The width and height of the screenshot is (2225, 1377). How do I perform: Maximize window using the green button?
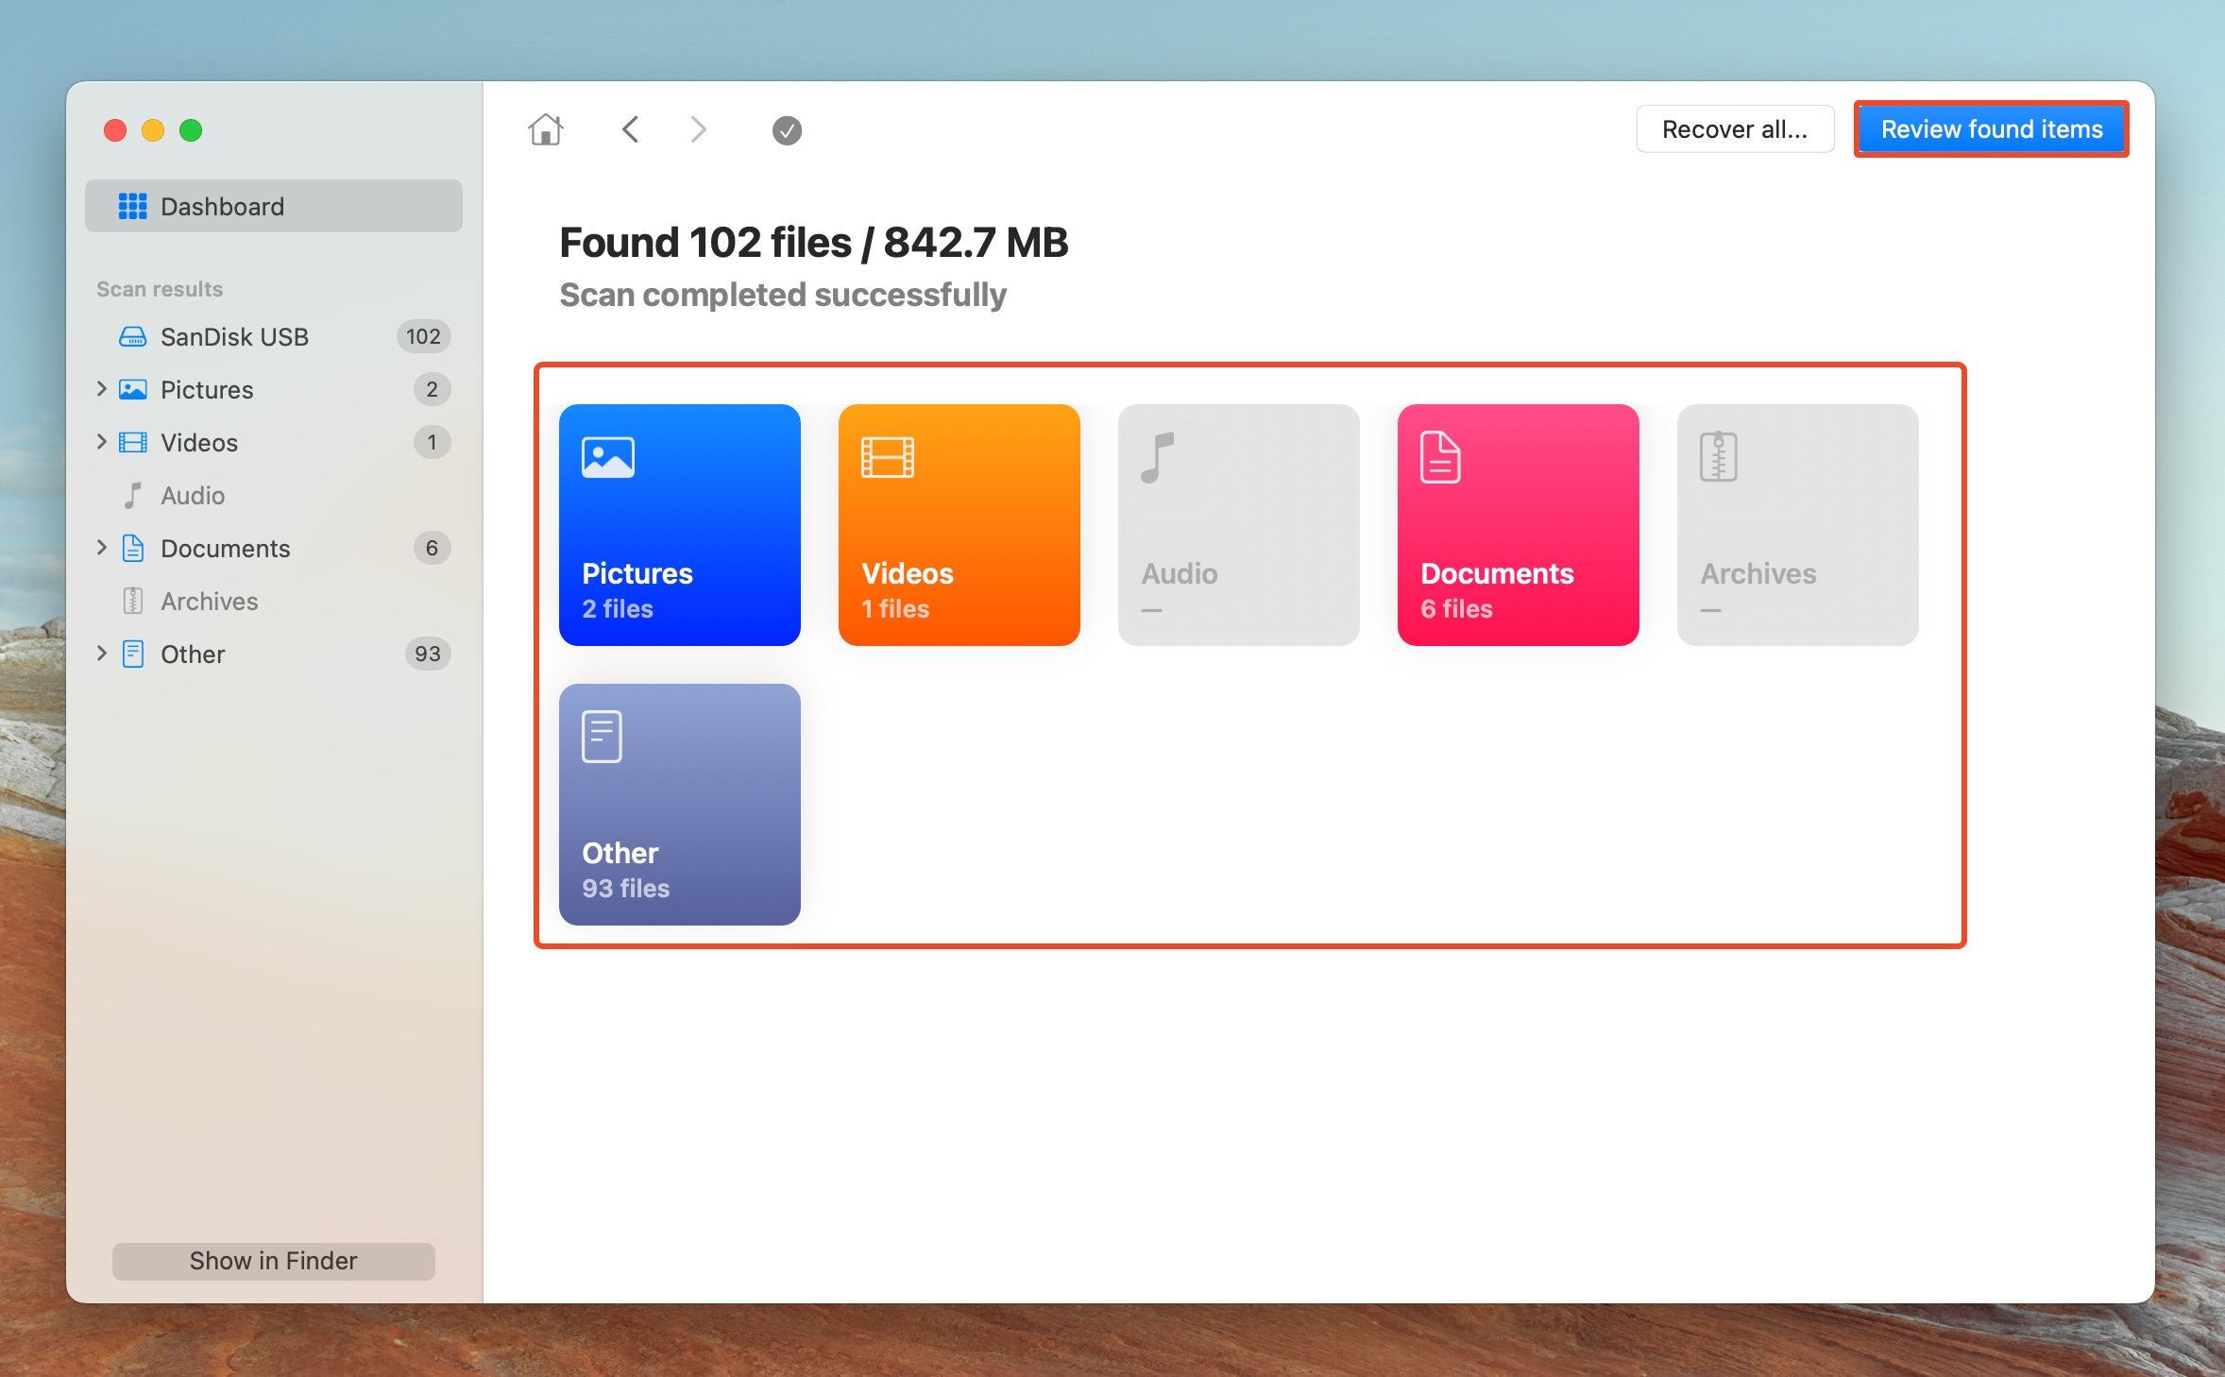click(191, 130)
